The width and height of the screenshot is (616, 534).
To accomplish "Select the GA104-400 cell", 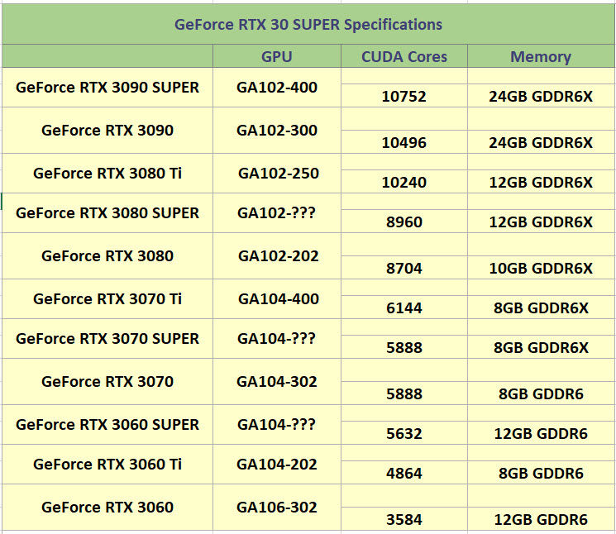I will coord(276,298).
